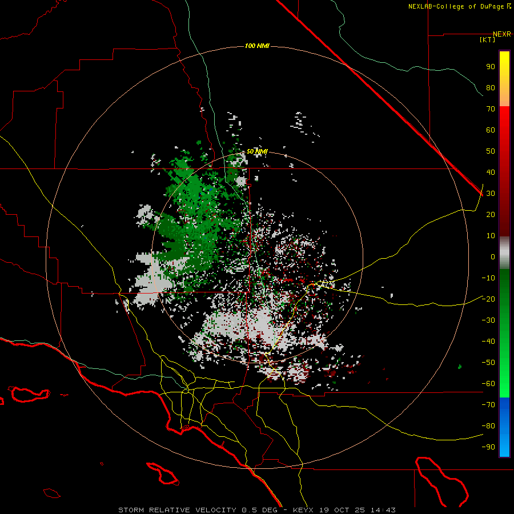The width and height of the screenshot is (514, 514).
Task: Click the [KT] units label
Action: [x=488, y=39]
